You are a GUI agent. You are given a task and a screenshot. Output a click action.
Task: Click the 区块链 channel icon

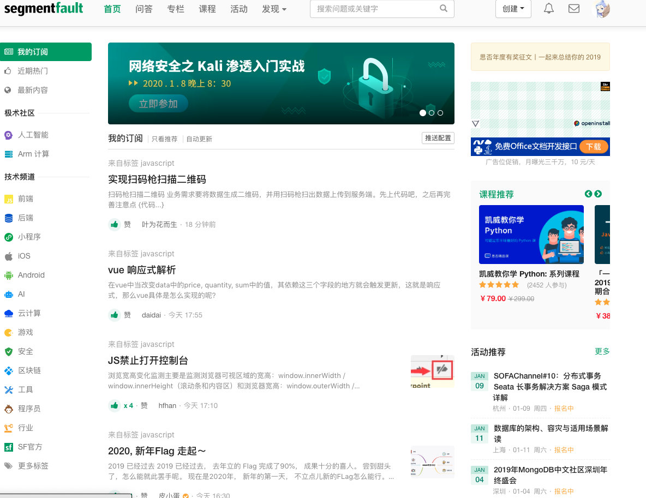coord(8,371)
